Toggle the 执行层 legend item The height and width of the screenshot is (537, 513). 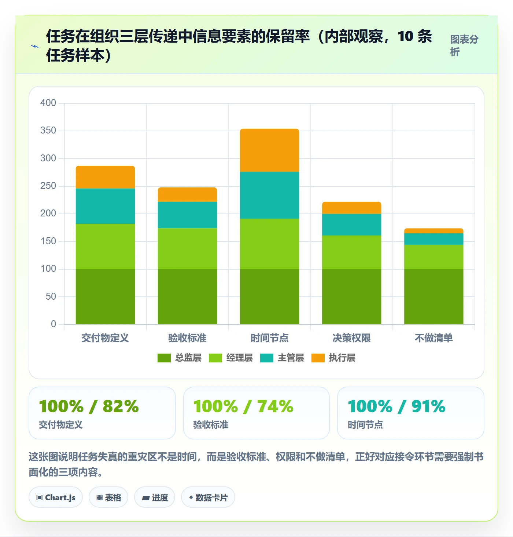tap(333, 358)
